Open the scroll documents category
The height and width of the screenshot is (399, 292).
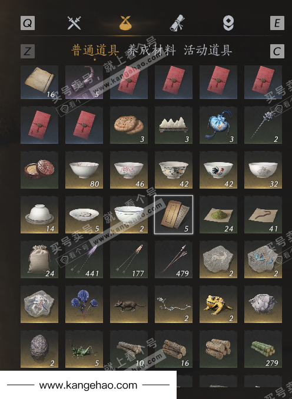177,23
